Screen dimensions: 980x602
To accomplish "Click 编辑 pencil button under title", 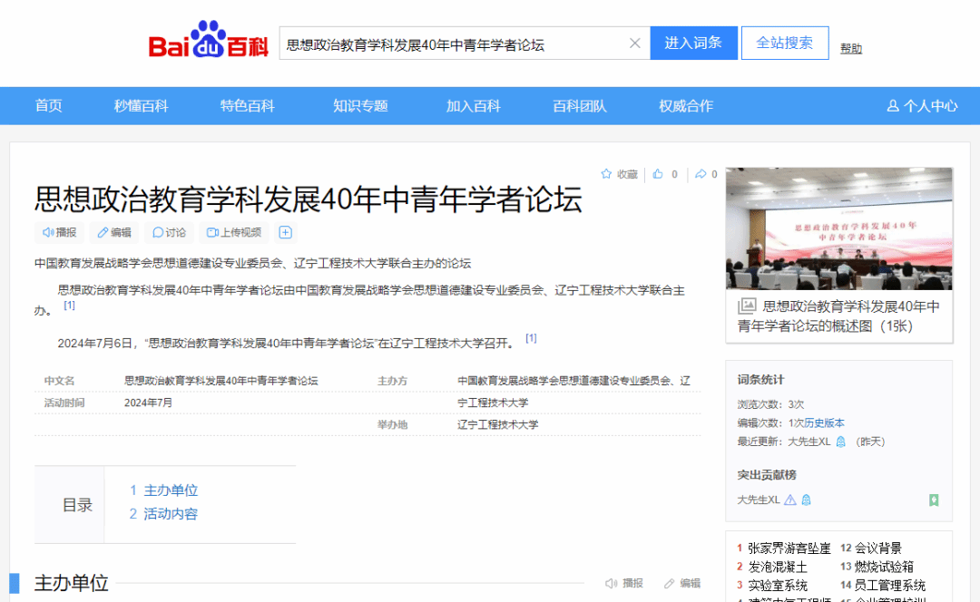I will [x=114, y=233].
